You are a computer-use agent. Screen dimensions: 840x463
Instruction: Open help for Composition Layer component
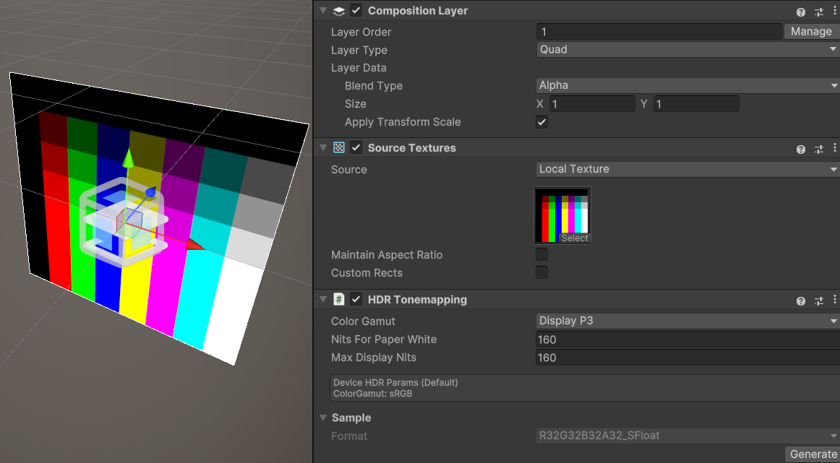click(801, 12)
